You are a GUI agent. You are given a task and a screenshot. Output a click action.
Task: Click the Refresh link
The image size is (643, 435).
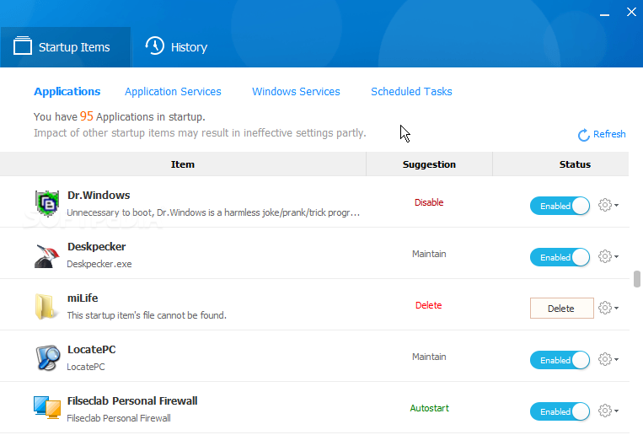609,134
